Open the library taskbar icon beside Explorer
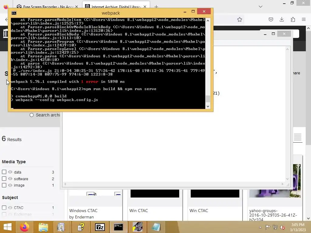Image resolution: width=311 pixels, height=233 pixels. coord(62,227)
